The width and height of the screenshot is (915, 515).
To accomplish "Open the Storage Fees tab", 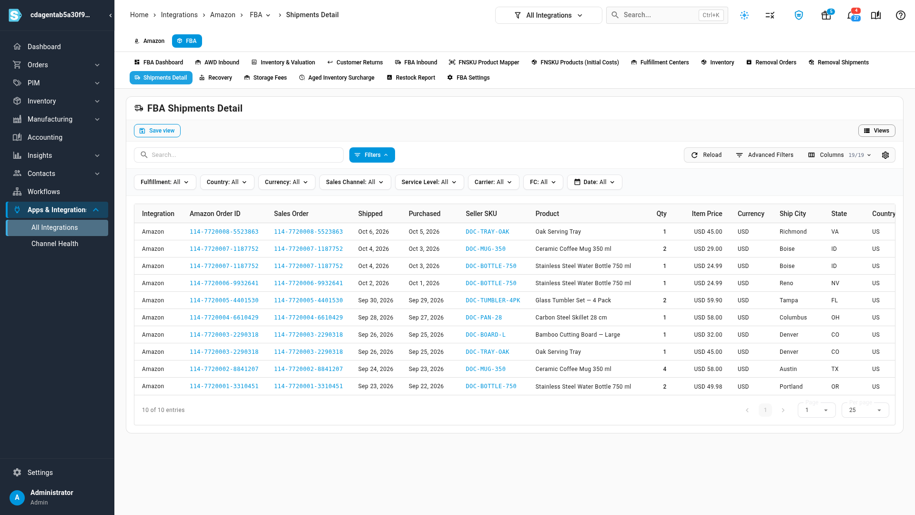I will pos(265,78).
